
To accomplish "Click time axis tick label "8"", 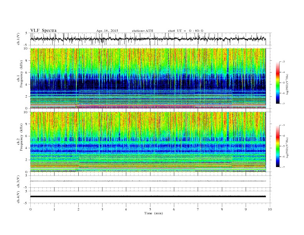I will (x=222, y=209).
